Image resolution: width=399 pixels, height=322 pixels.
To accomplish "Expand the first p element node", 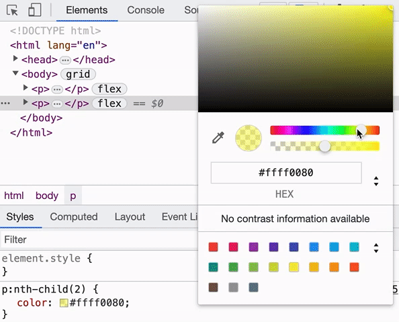I will click(x=26, y=88).
